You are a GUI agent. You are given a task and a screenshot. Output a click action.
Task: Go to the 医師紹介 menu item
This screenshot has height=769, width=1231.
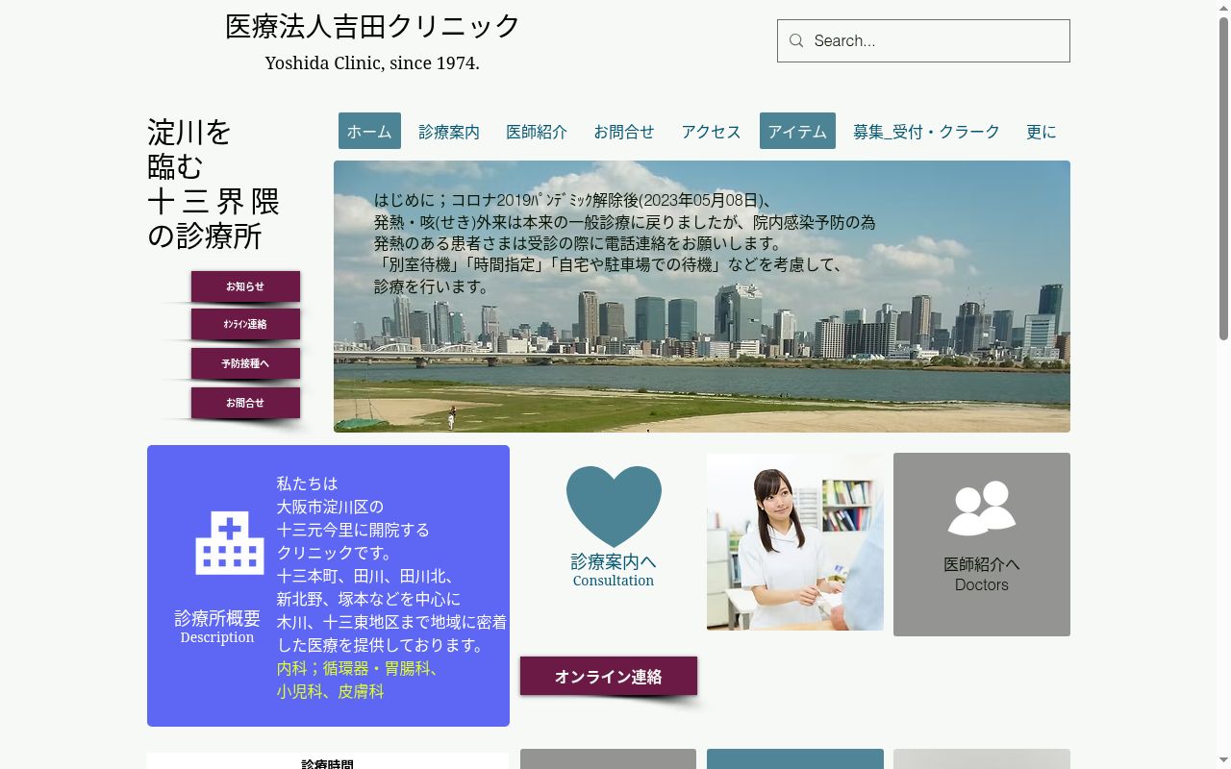tap(537, 131)
